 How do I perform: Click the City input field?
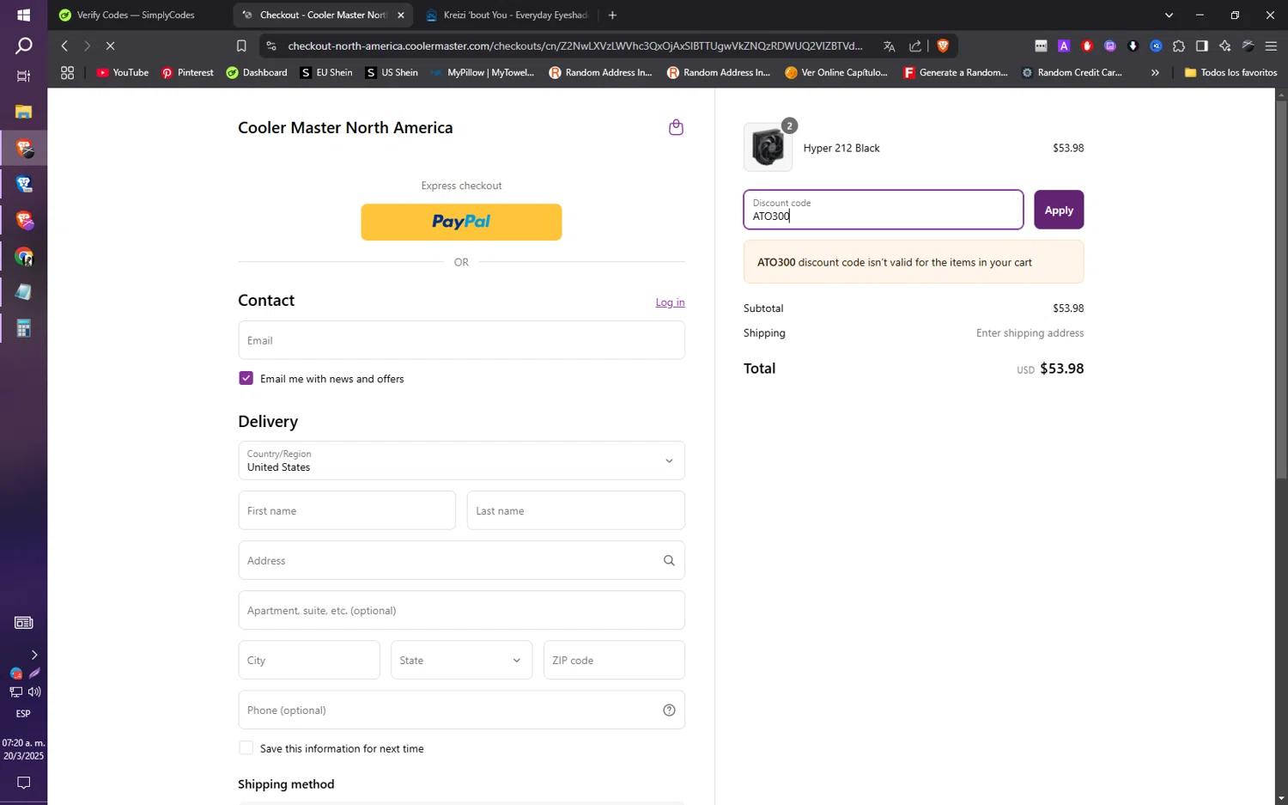(309, 660)
